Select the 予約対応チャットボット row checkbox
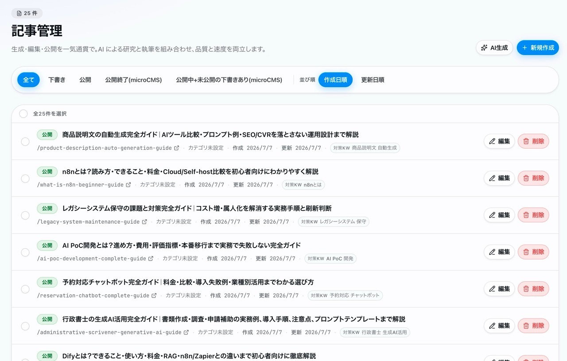The width and height of the screenshot is (567, 361). (x=25, y=289)
